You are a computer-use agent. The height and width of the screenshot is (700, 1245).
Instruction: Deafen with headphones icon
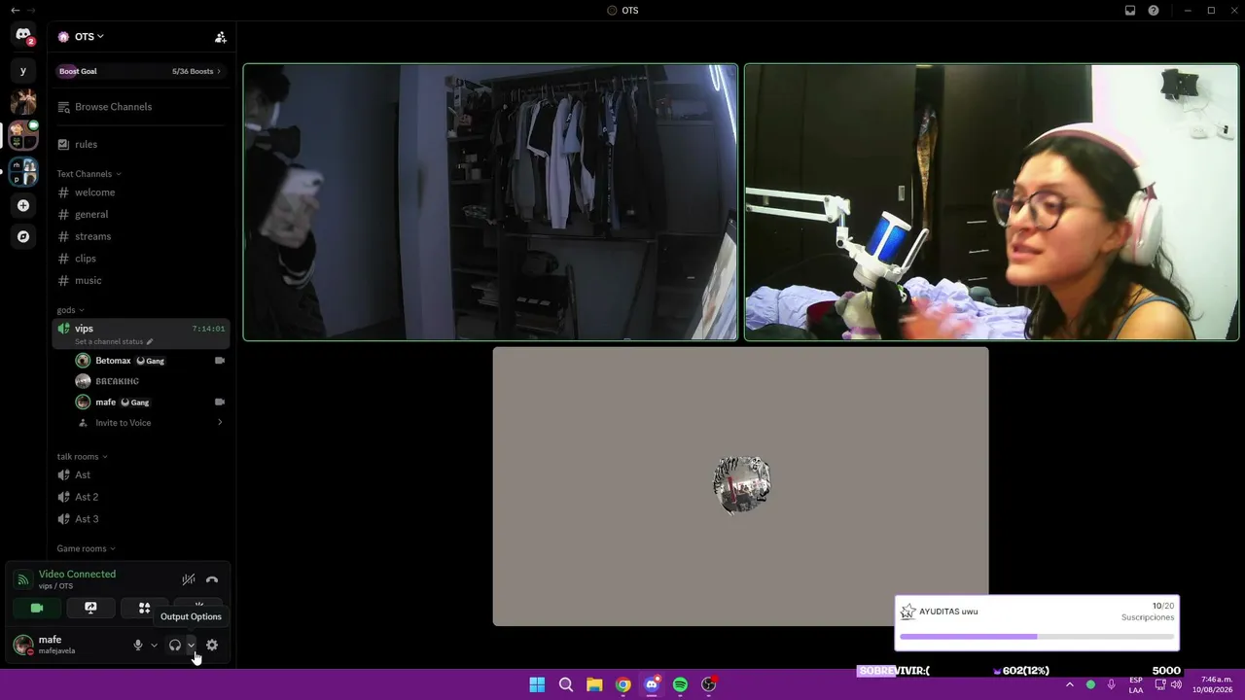click(x=175, y=645)
